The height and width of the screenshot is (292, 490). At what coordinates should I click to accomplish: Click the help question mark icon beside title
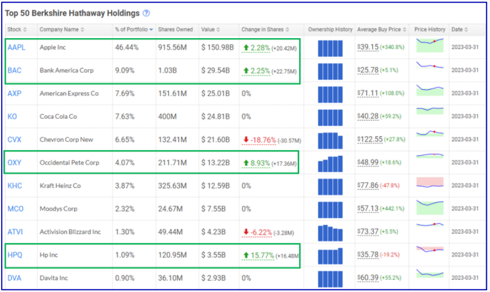pyautogui.click(x=146, y=13)
